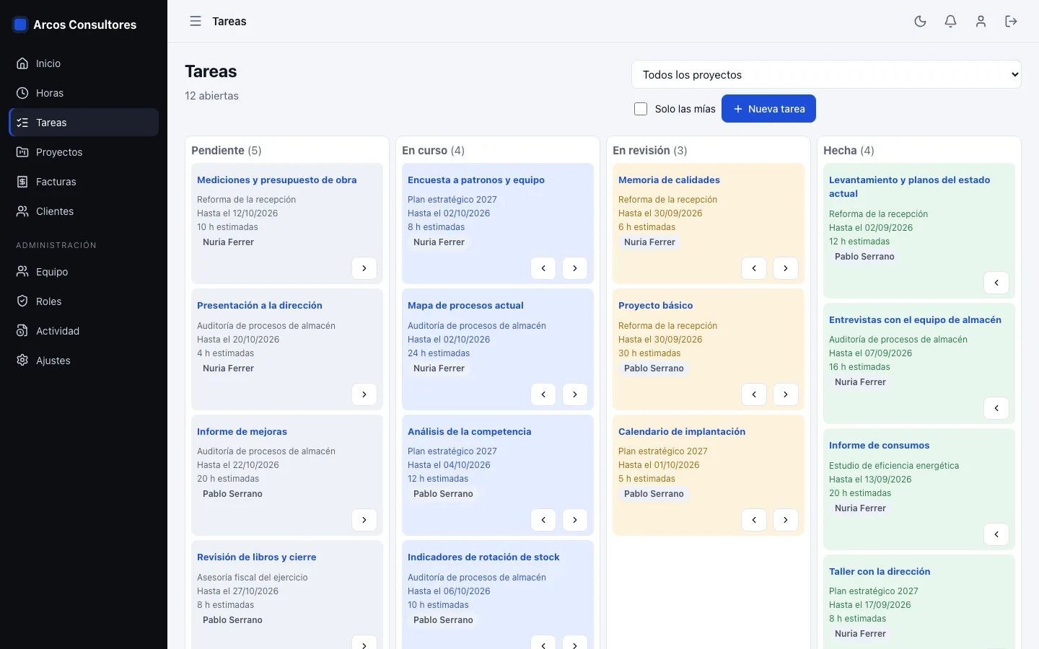The width and height of the screenshot is (1039, 649).
Task: Open Actividad log
Action: (84, 331)
